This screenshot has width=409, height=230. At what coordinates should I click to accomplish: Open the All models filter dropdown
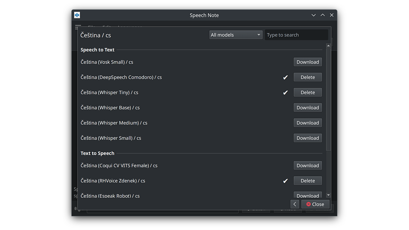(x=236, y=35)
